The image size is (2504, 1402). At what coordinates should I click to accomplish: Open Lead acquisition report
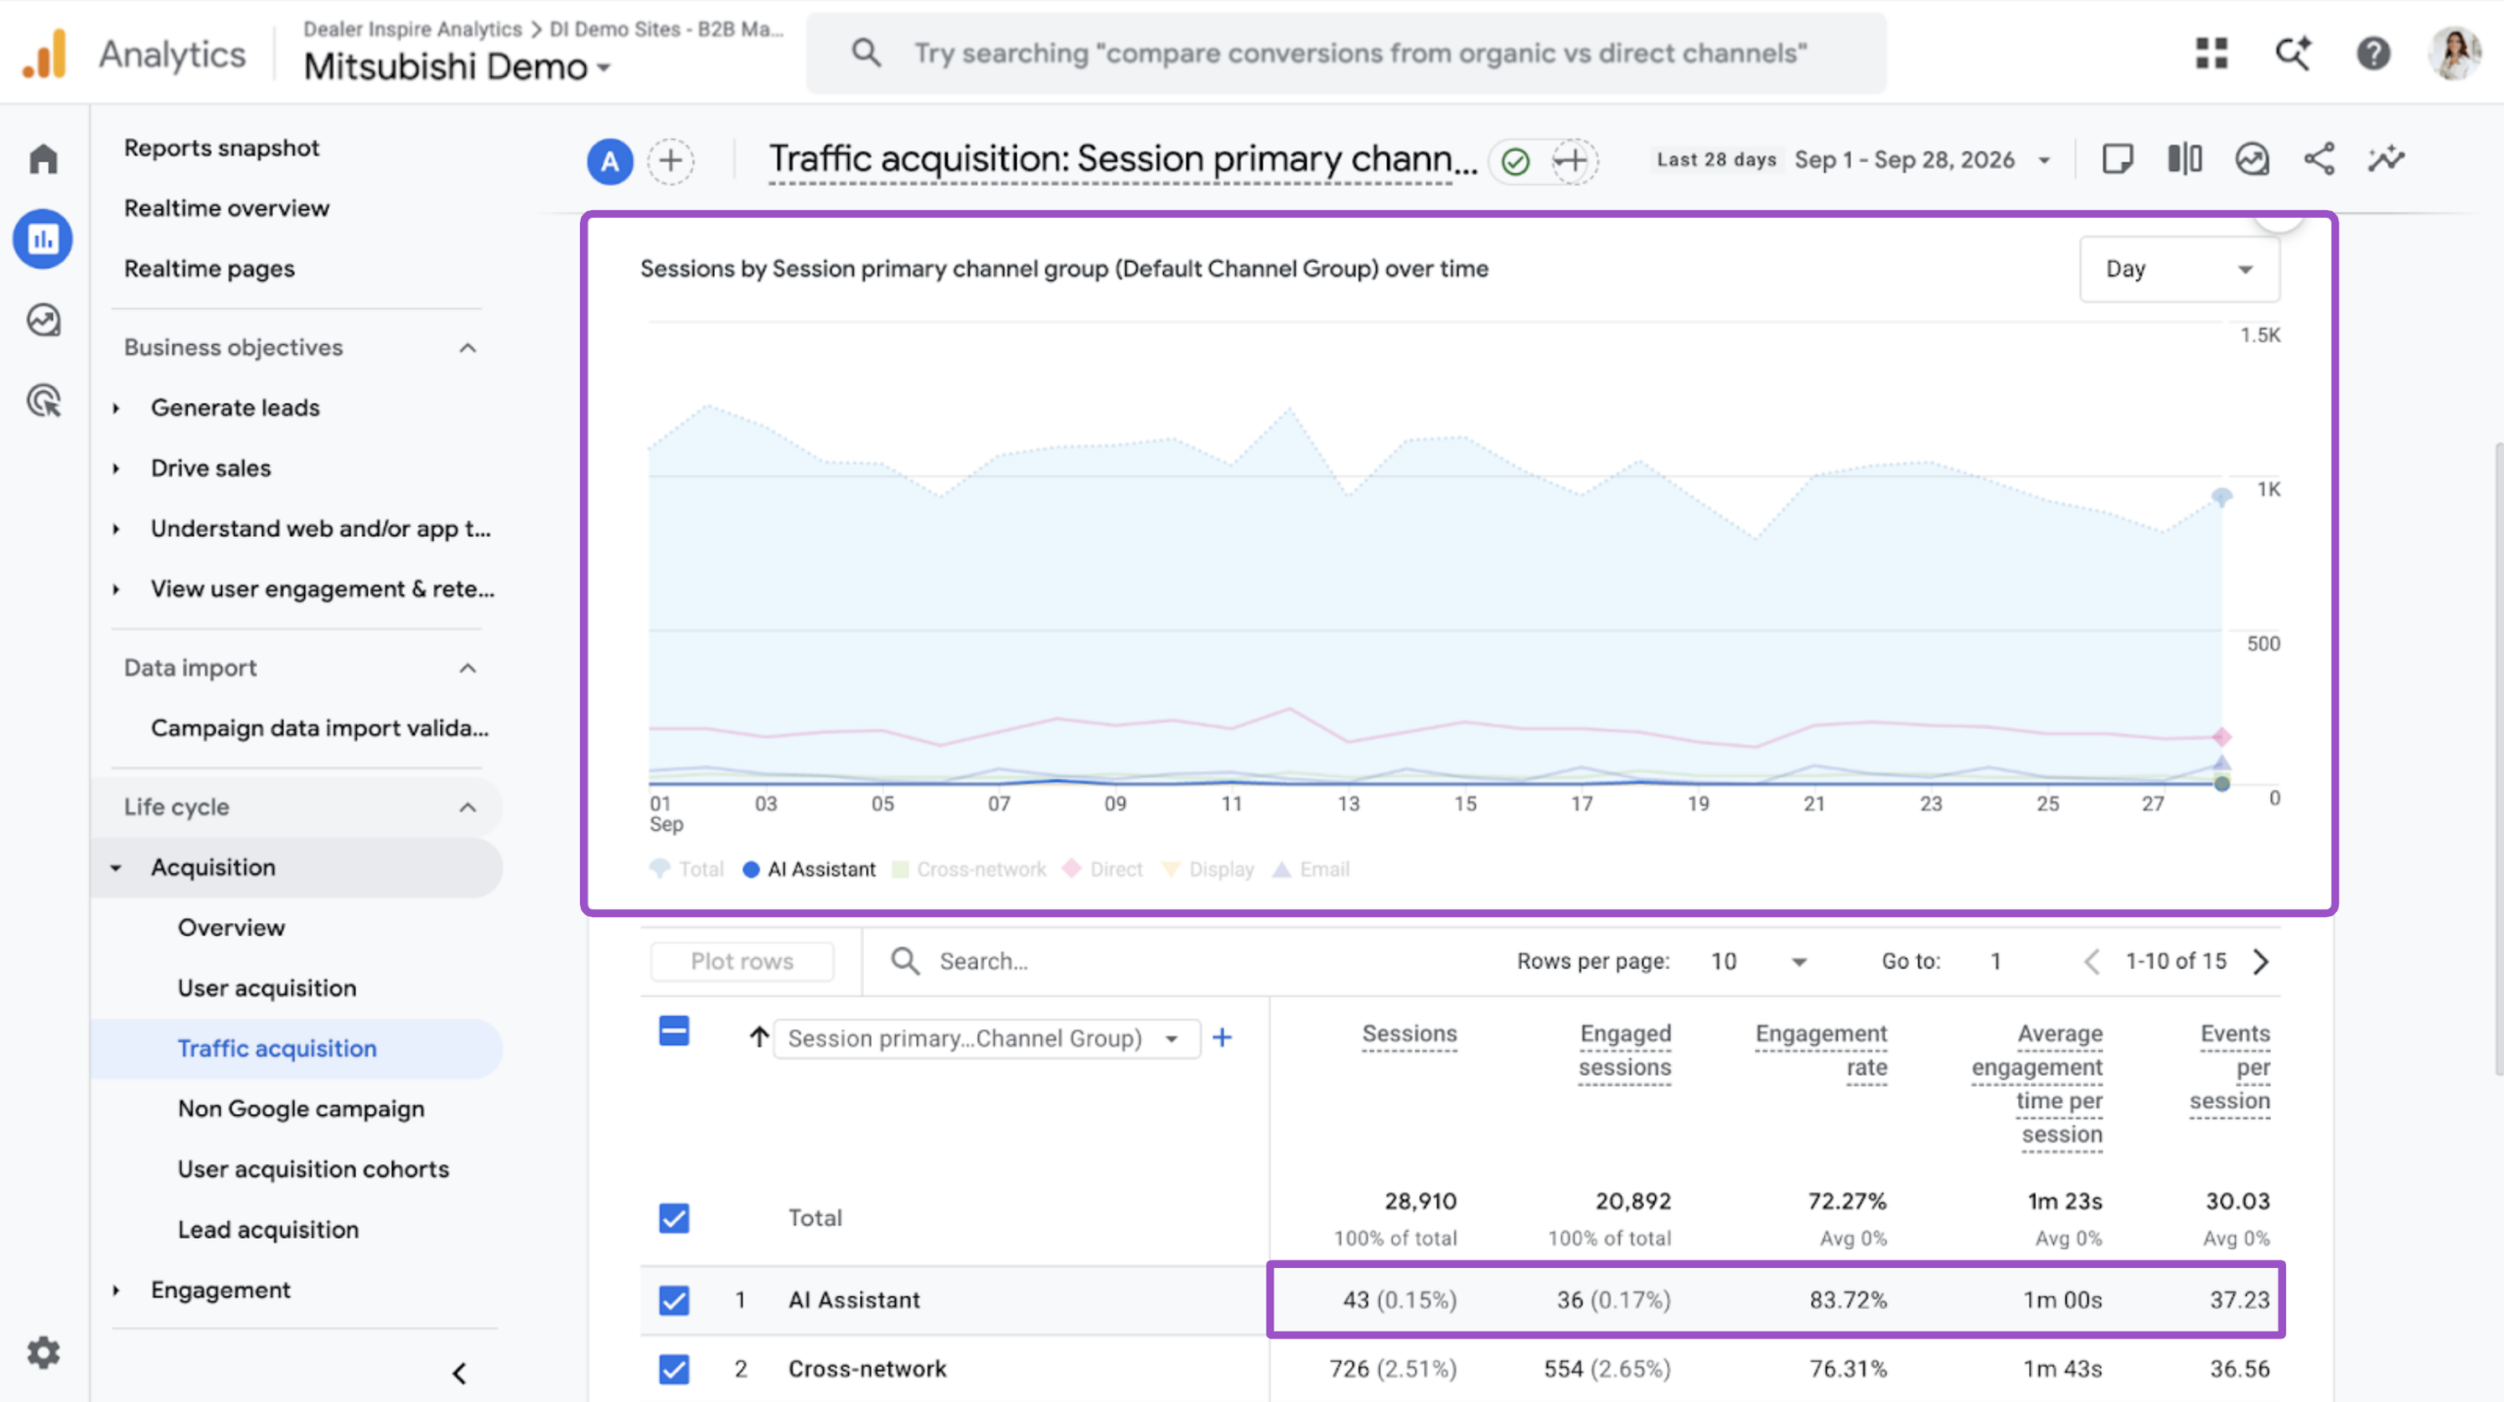point(268,1229)
